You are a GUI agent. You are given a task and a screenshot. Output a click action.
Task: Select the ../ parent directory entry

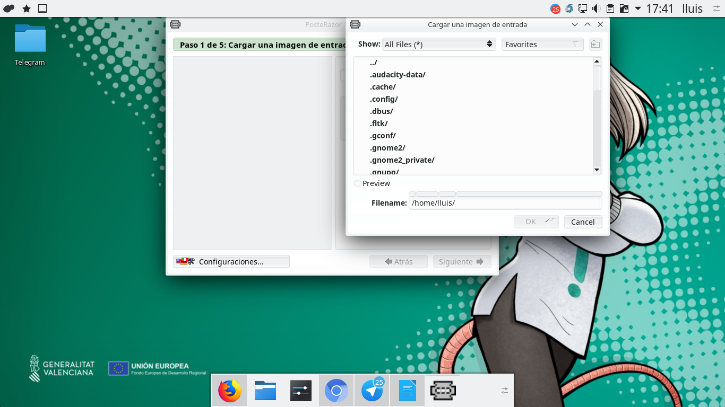click(x=374, y=63)
